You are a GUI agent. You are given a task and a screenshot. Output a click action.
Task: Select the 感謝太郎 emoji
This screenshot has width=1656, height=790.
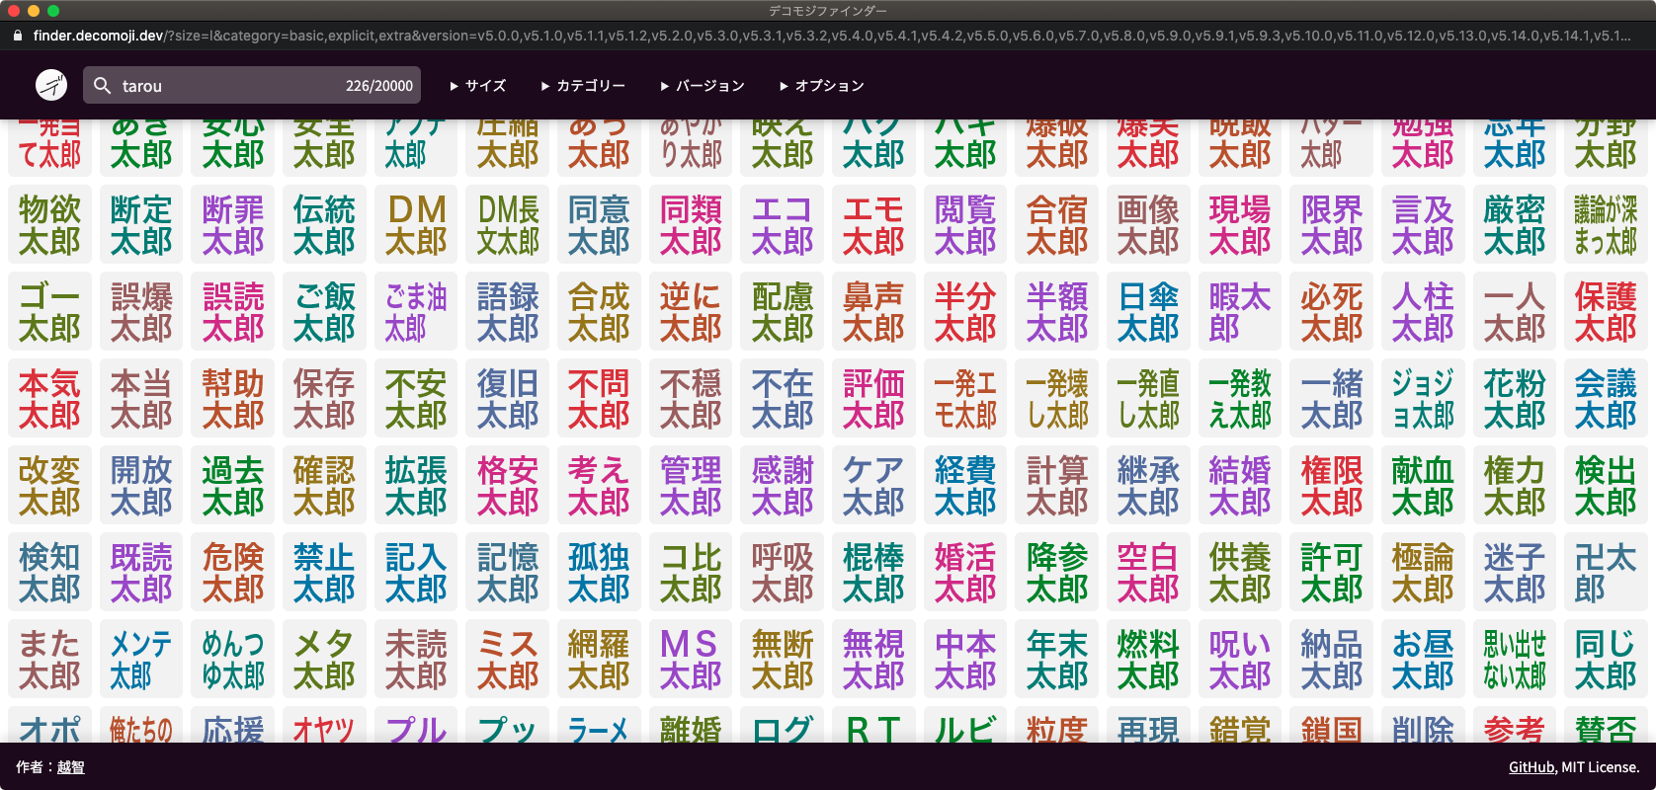click(783, 486)
